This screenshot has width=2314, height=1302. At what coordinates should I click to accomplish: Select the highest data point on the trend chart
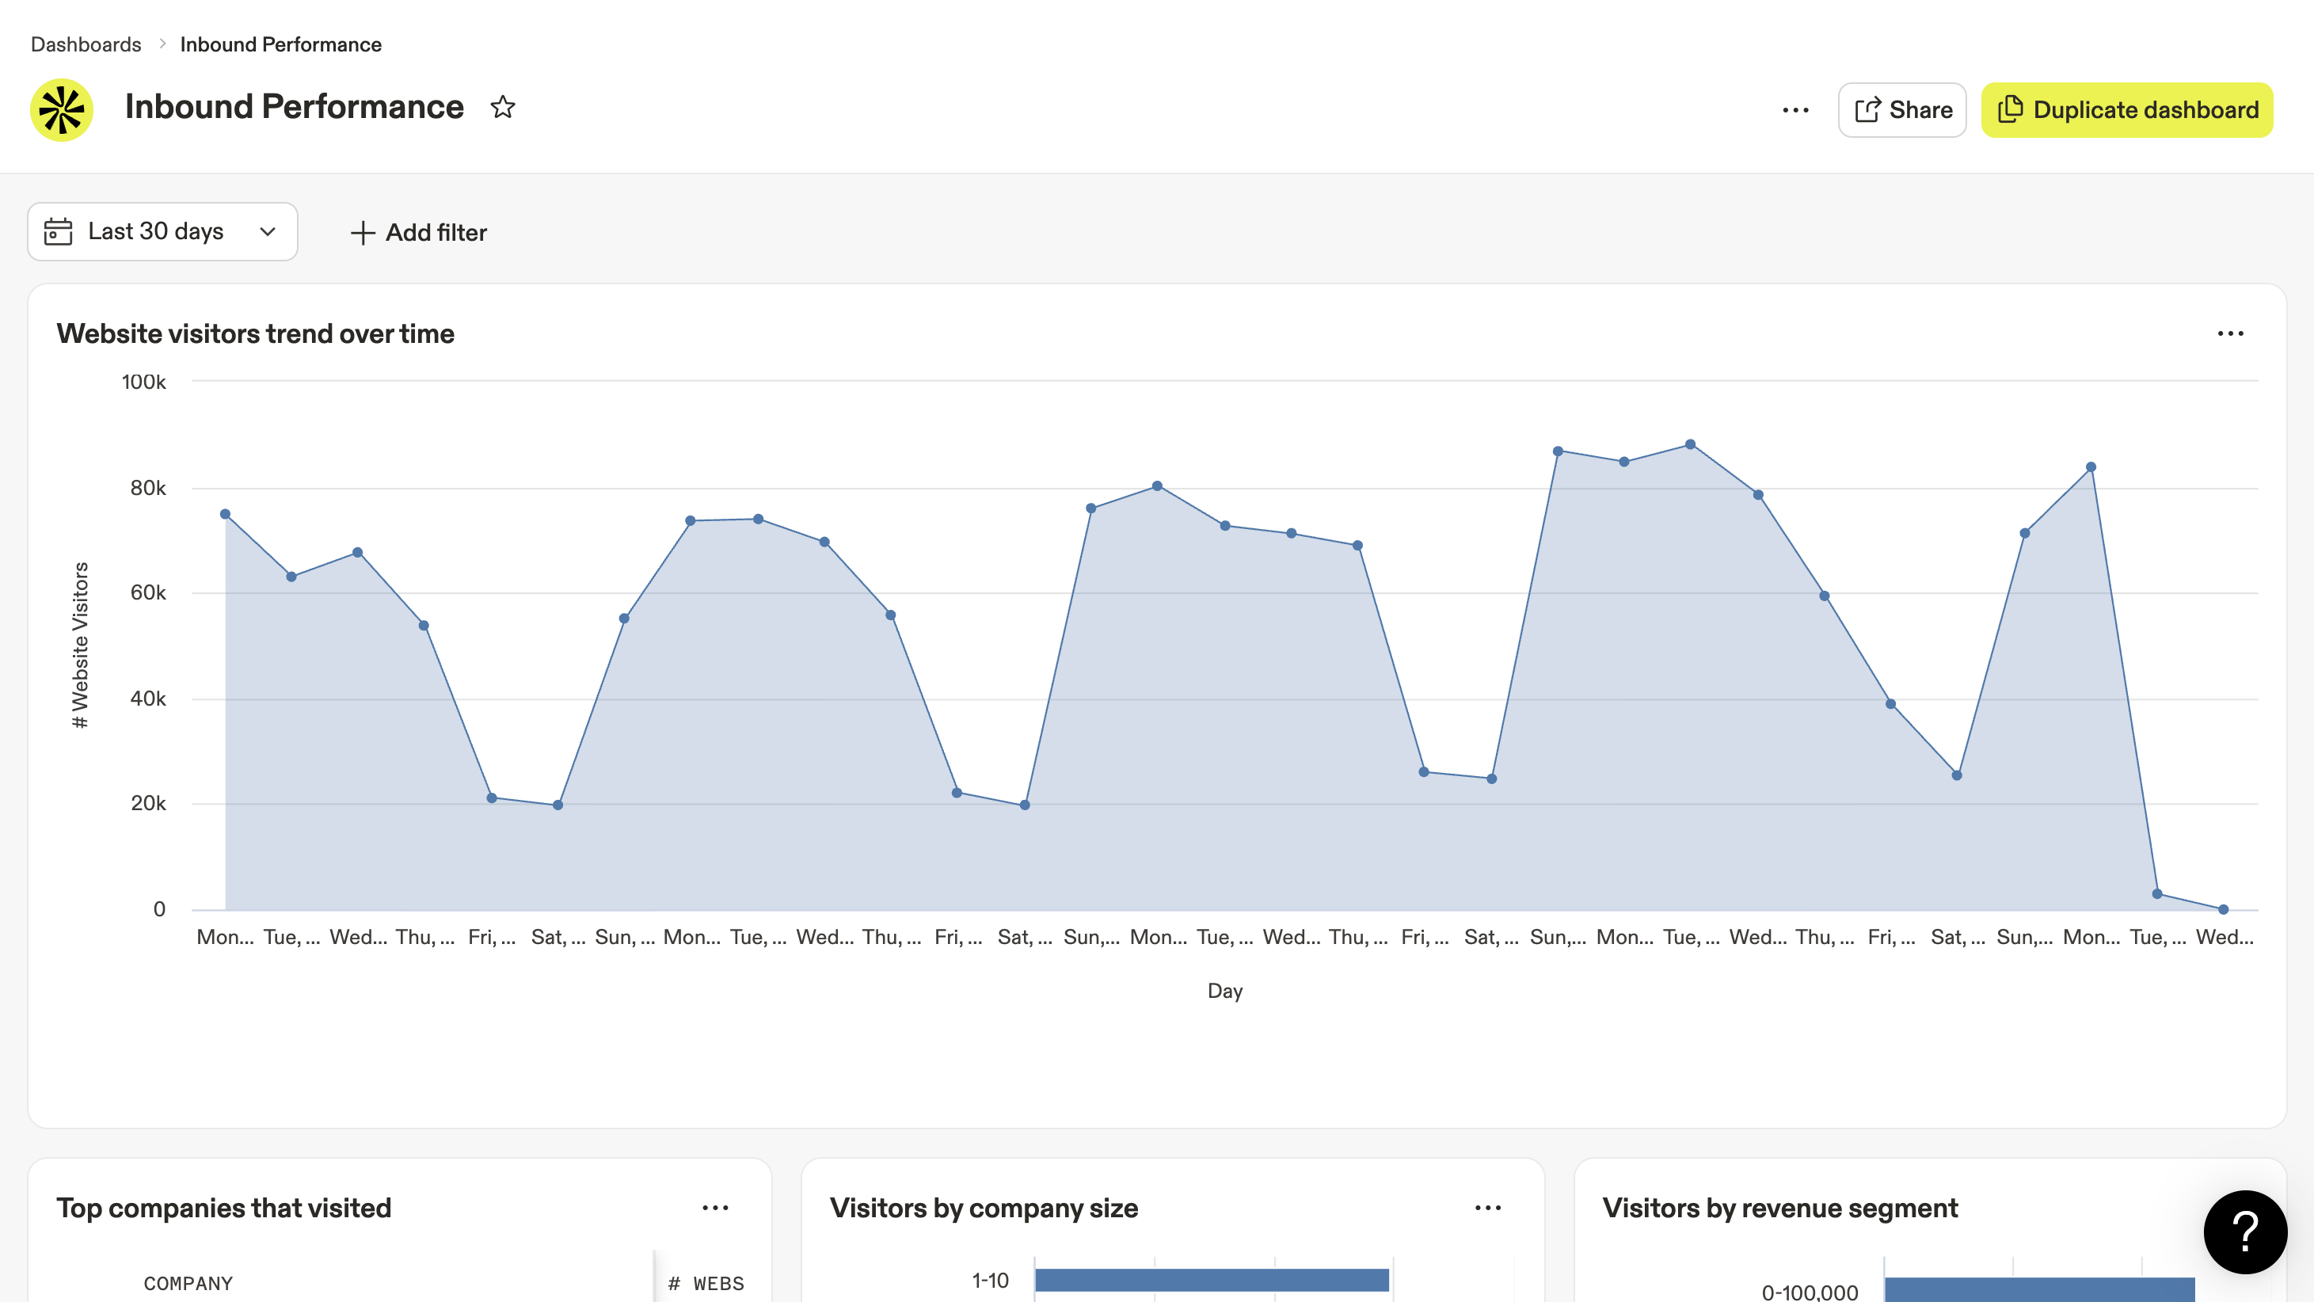[x=1692, y=443]
